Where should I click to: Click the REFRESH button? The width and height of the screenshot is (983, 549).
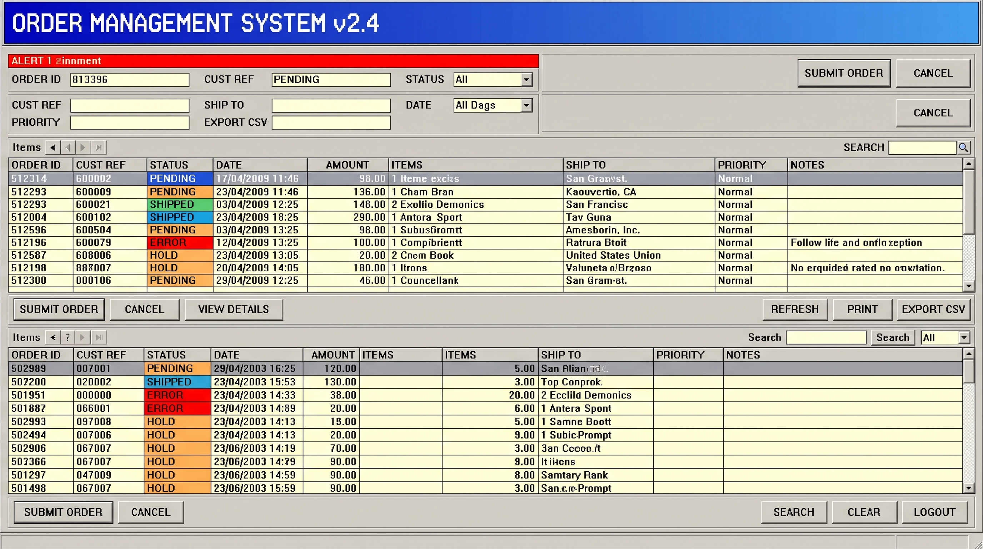point(795,309)
